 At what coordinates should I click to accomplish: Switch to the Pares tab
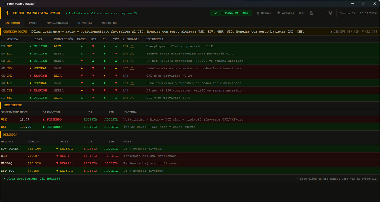pyautogui.click(x=33, y=23)
